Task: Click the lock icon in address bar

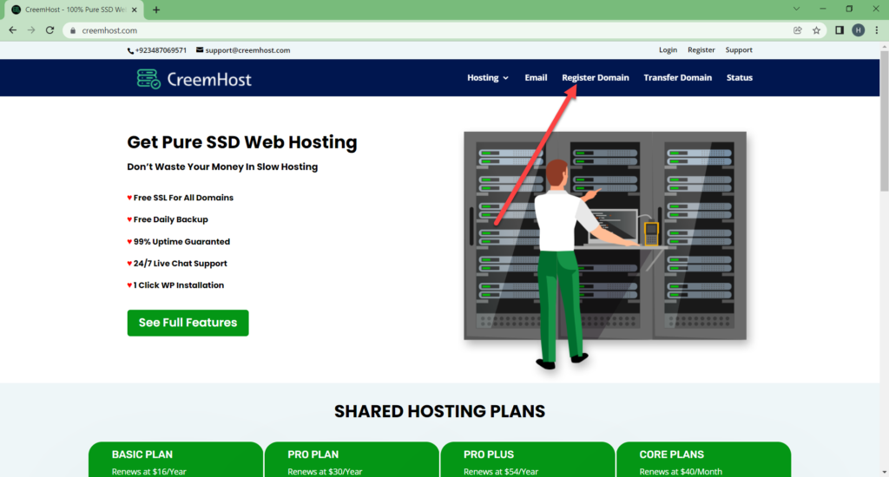Action: pos(73,30)
